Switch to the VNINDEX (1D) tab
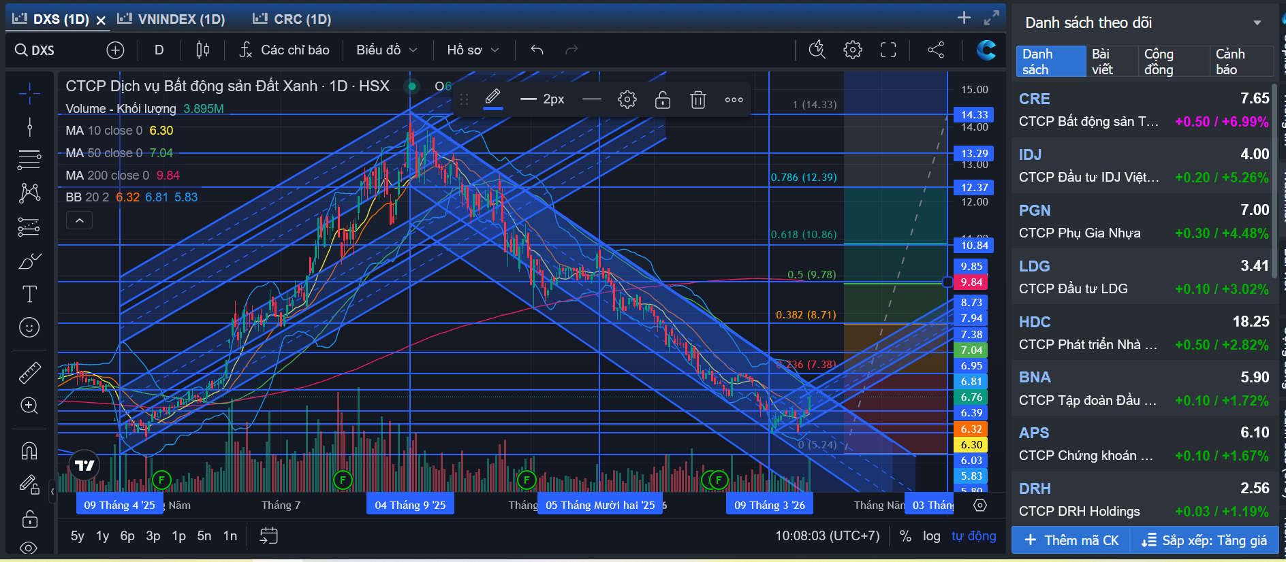1286x562 pixels. pyautogui.click(x=172, y=19)
